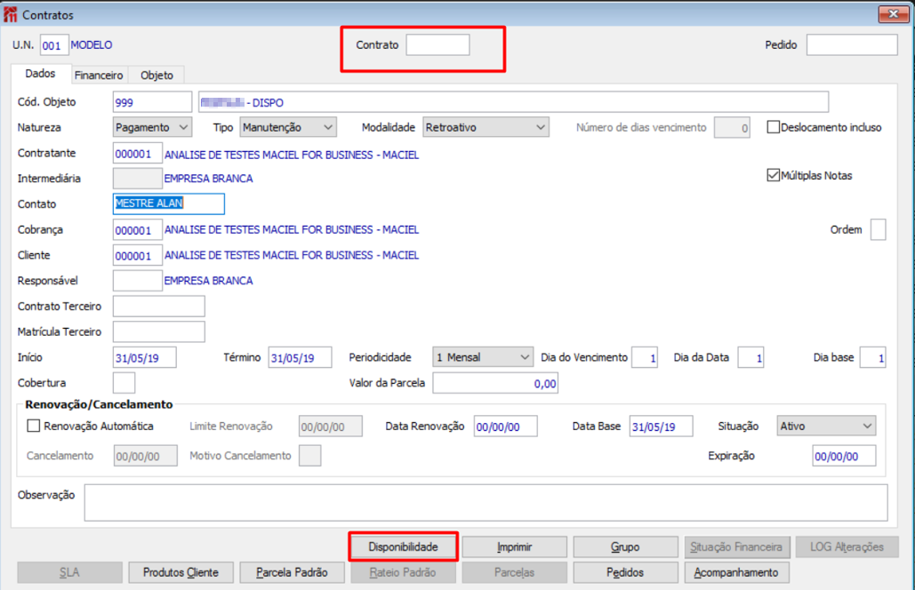Click the Data Renovação date field

[505, 427]
